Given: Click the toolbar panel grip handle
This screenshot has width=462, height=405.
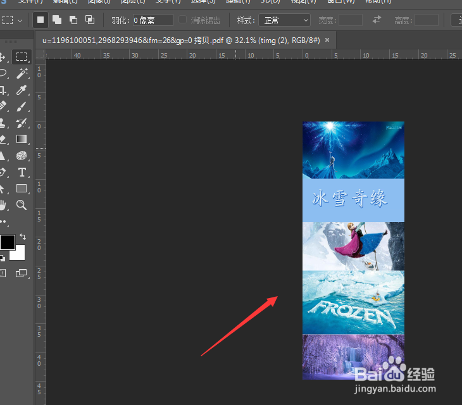Looking at the screenshot, I should [11, 42].
